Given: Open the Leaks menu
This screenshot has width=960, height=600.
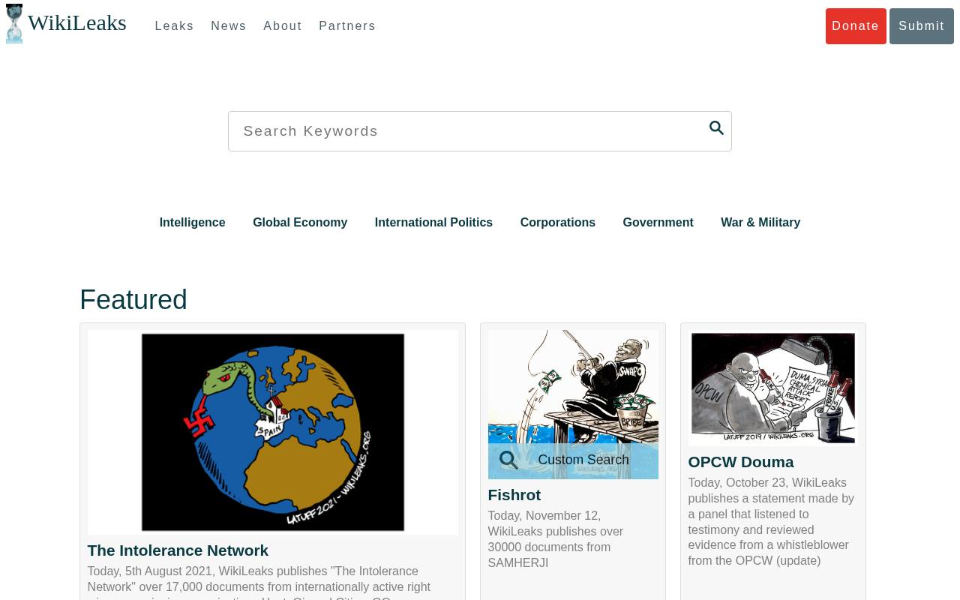Looking at the screenshot, I should 174,26.
